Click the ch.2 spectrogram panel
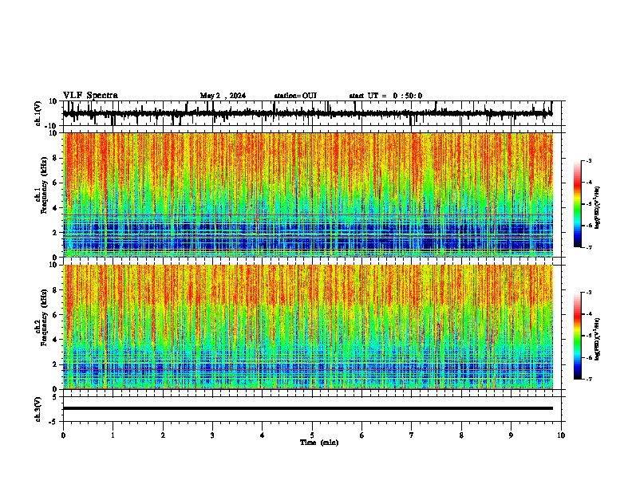The height and width of the screenshot is (488, 632). (x=308, y=327)
